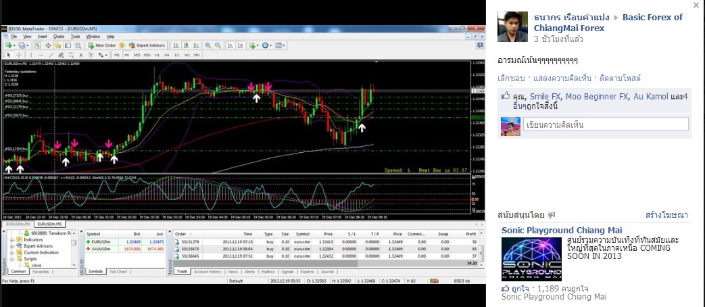
Task: Switch to the EURUSDm,M1 chart tab
Action: coord(17,223)
